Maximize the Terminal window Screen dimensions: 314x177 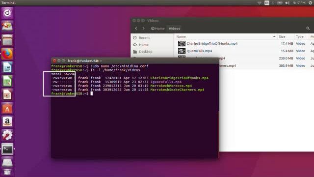pos(63,60)
